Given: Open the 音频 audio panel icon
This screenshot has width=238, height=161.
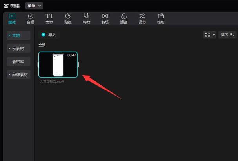Looking at the screenshot, I should click(31, 16).
